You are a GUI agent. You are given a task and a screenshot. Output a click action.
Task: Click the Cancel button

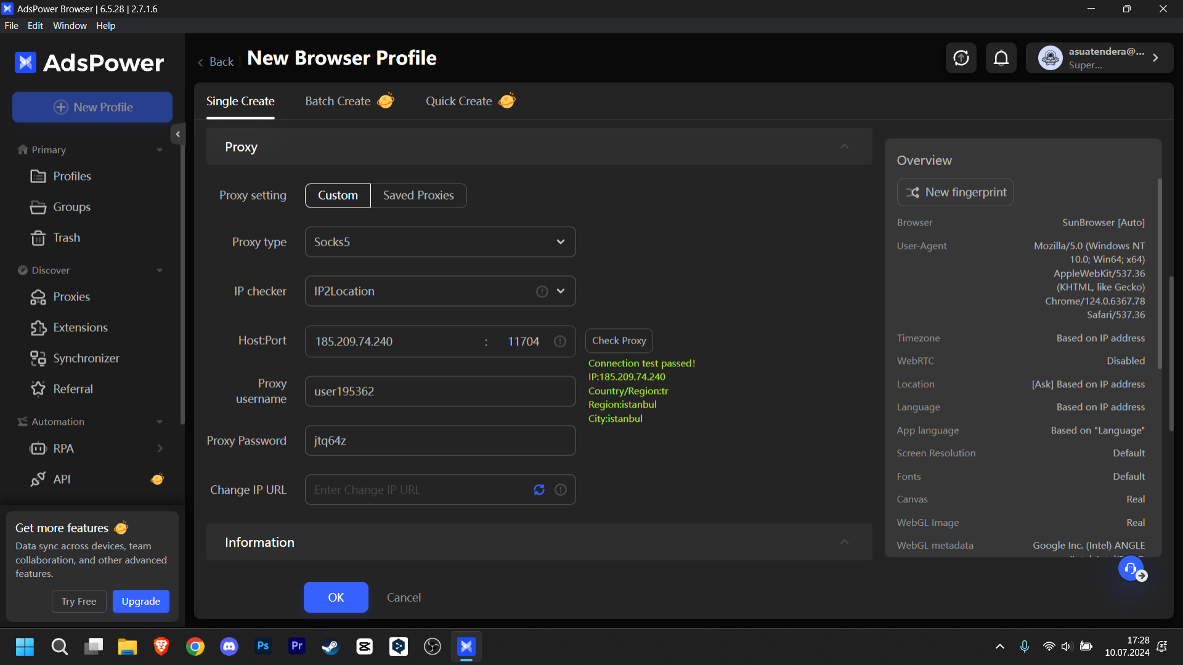click(x=404, y=598)
